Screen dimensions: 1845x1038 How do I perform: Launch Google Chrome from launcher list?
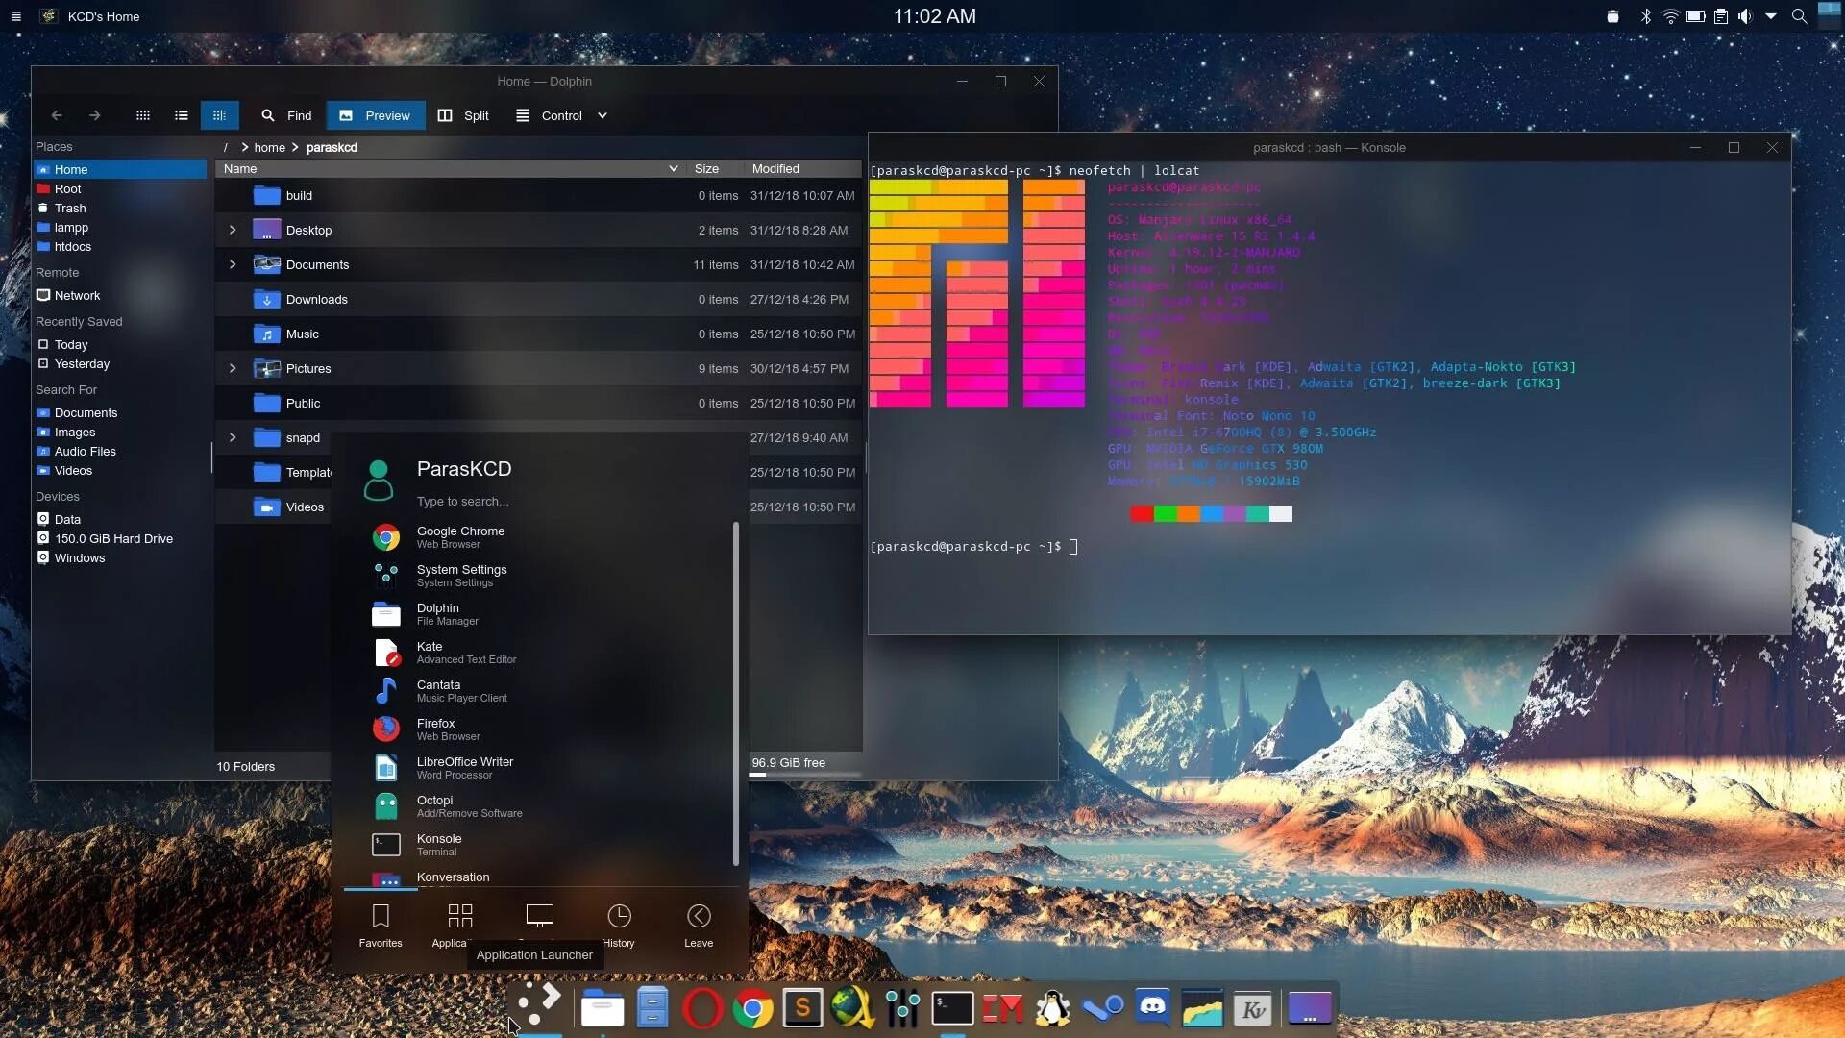(x=460, y=536)
